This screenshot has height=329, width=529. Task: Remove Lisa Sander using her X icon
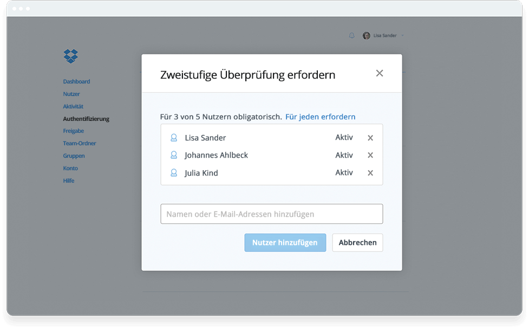(370, 138)
